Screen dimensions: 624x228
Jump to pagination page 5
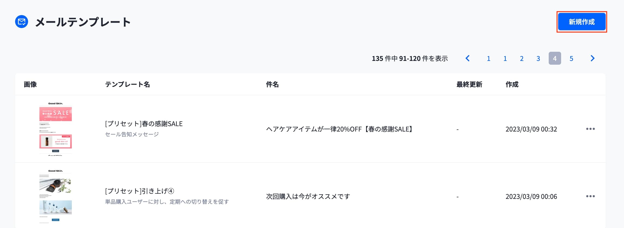coord(571,58)
